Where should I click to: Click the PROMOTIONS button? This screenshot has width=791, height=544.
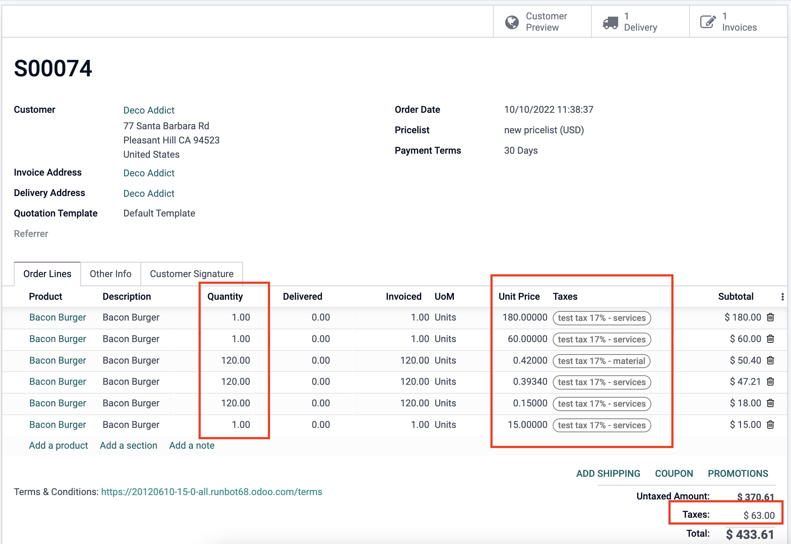(x=738, y=474)
